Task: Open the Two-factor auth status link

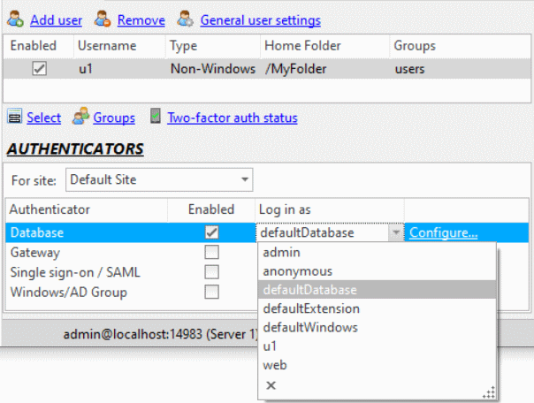Action: [232, 118]
